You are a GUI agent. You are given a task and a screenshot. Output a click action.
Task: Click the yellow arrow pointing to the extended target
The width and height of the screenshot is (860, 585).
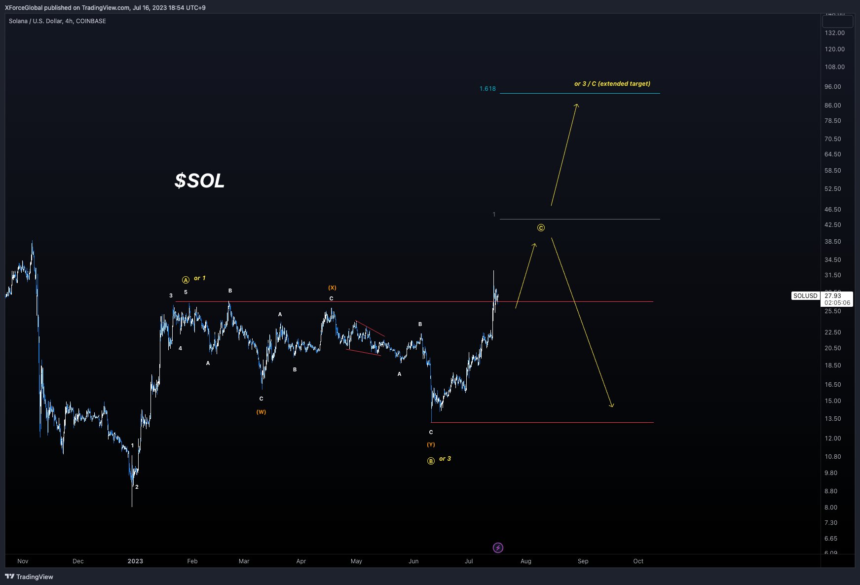[x=562, y=153]
